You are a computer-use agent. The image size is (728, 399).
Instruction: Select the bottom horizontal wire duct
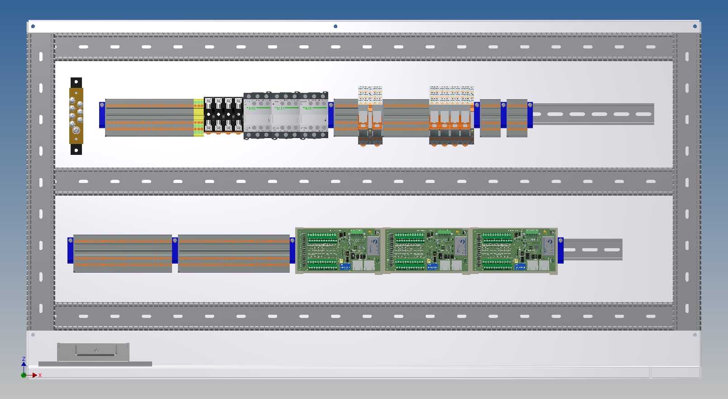tap(364, 316)
